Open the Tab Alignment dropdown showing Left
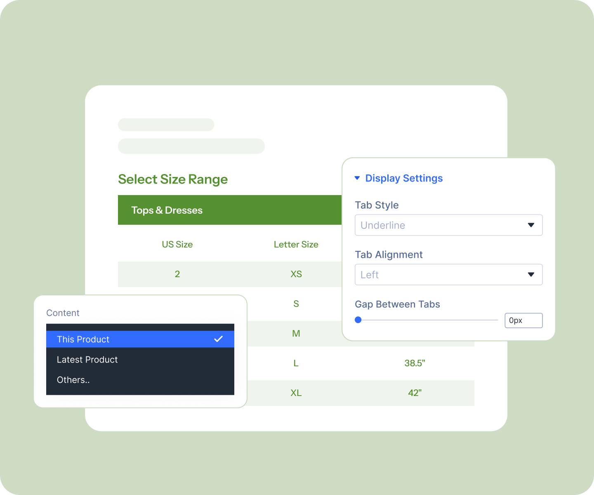Viewport: 594px width, 495px height. pyautogui.click(x=448, y=275)
